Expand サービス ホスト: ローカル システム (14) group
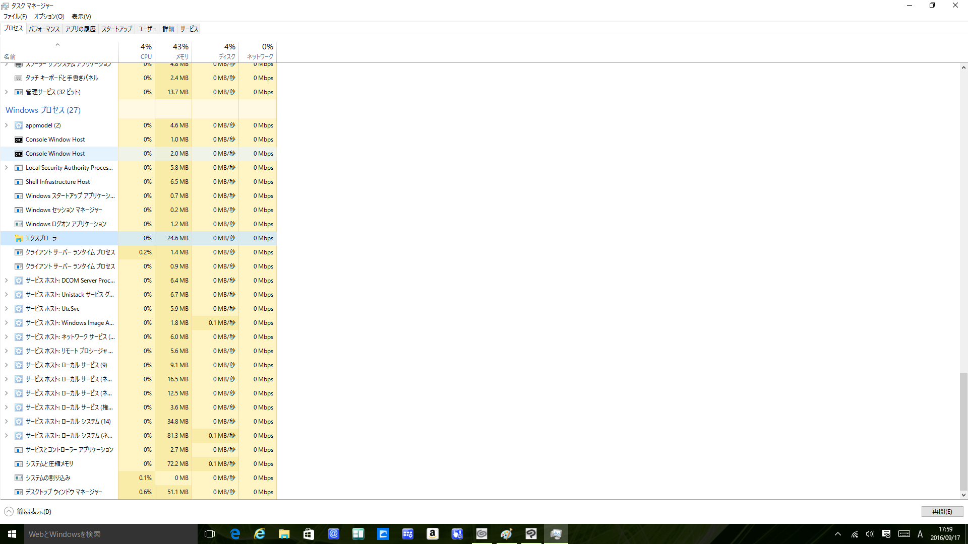 coord(7,422)
